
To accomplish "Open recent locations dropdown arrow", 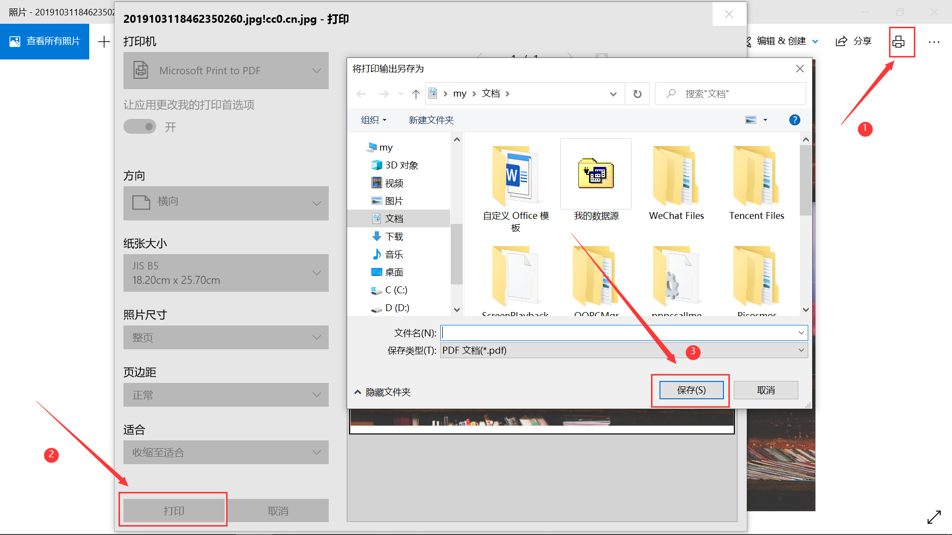I will click(401, 94).
